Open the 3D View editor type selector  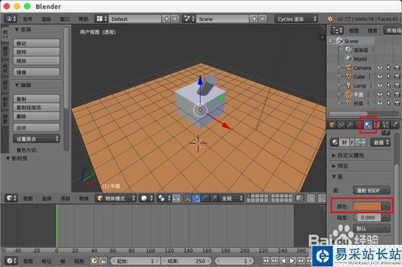(x=11, y=198)
